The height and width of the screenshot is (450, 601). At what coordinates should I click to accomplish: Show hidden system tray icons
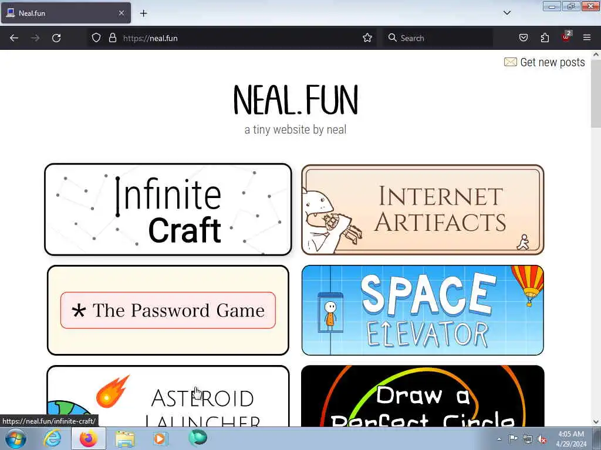tap(499, 439)
